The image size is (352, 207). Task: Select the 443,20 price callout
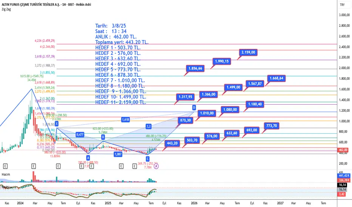pos(172,143)
